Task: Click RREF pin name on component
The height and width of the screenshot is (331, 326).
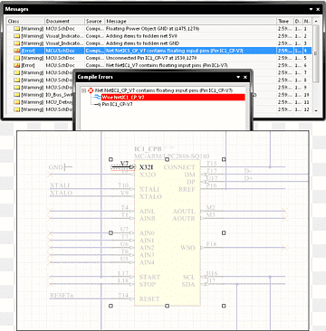Action: tap(187, 189)
